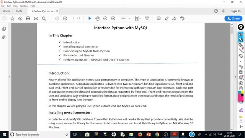The height and width of the screenshot is (138, 245).
Task: Open notifications bell
Action: pyautogui.click(x=223, y=11)
